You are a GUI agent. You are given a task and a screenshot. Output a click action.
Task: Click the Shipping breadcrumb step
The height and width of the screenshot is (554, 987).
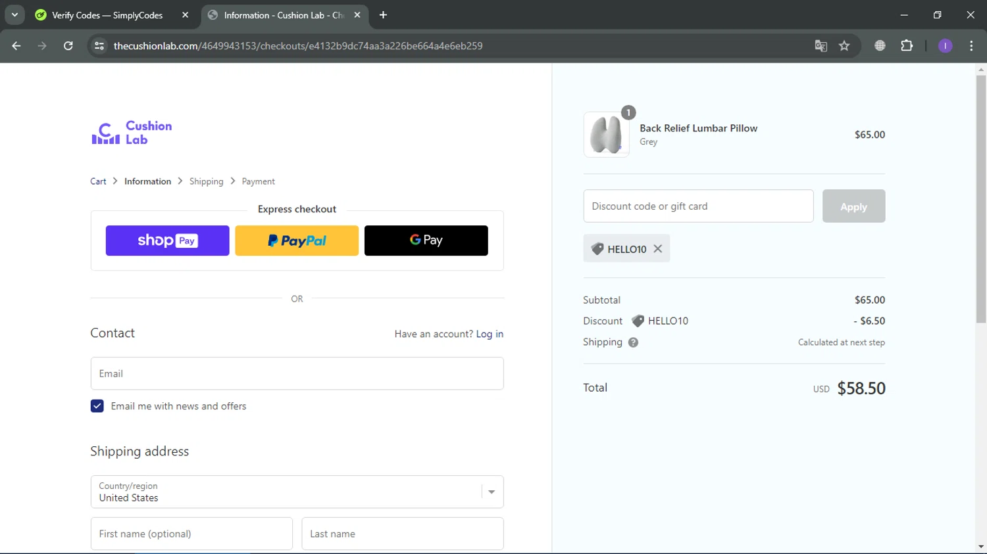(x=206, y=181)
